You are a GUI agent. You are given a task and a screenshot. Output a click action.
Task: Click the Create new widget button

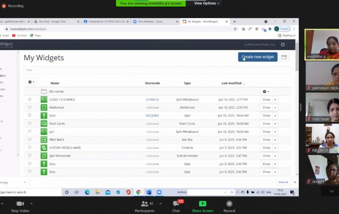[258, 57]
